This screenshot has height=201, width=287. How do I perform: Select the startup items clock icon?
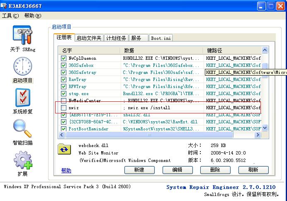click(x=22, y=66)
